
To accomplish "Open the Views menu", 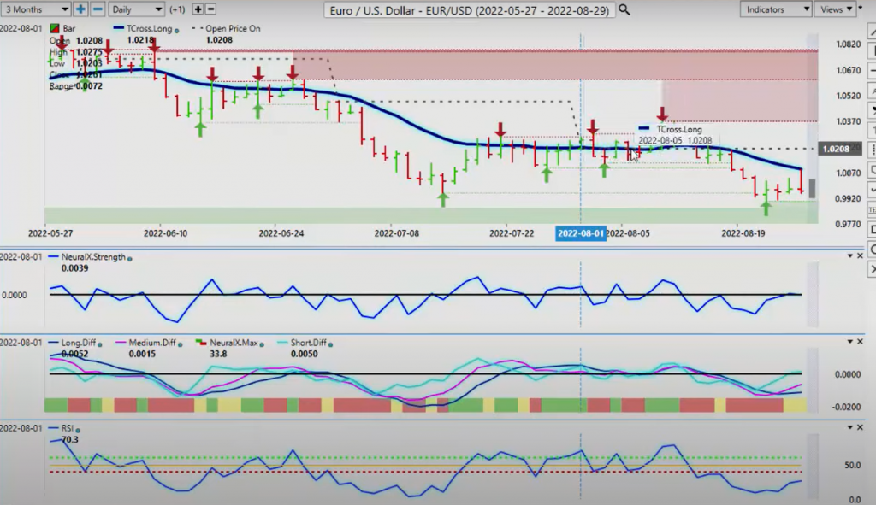I will tap(836, 9).
